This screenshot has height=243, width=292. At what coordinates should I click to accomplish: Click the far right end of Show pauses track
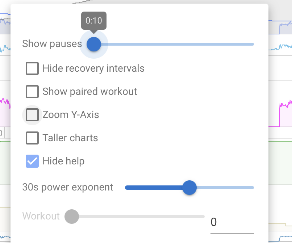252,44
